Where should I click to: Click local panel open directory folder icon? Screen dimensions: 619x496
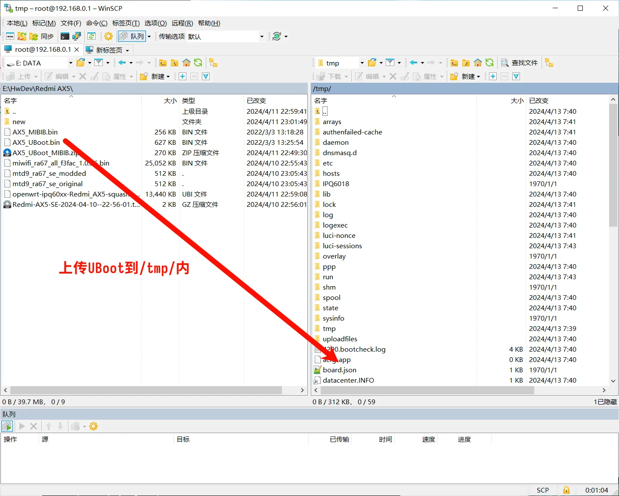click(x=80, y=62)
